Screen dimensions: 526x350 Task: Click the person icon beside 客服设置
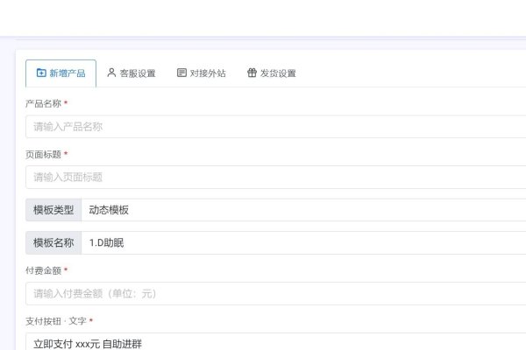point(111,73)
